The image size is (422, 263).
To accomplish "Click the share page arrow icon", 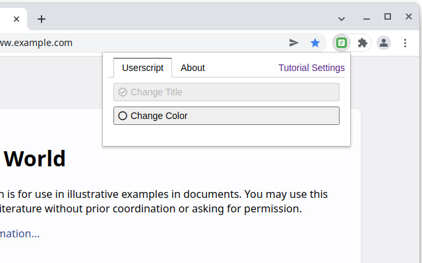I will coord(294,43).
